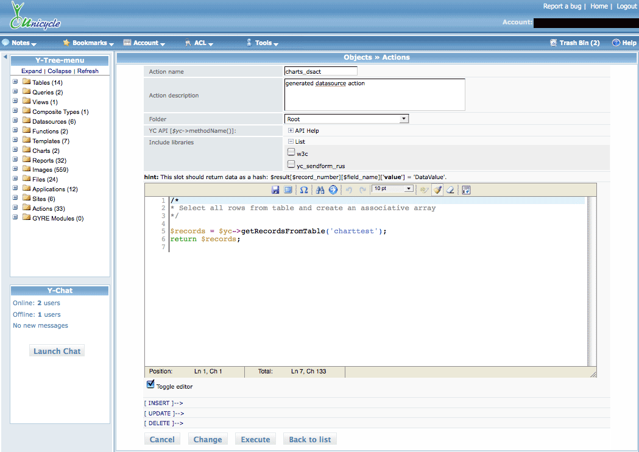Click the Action name input field
639x452 pixels.
pos(320,71)
